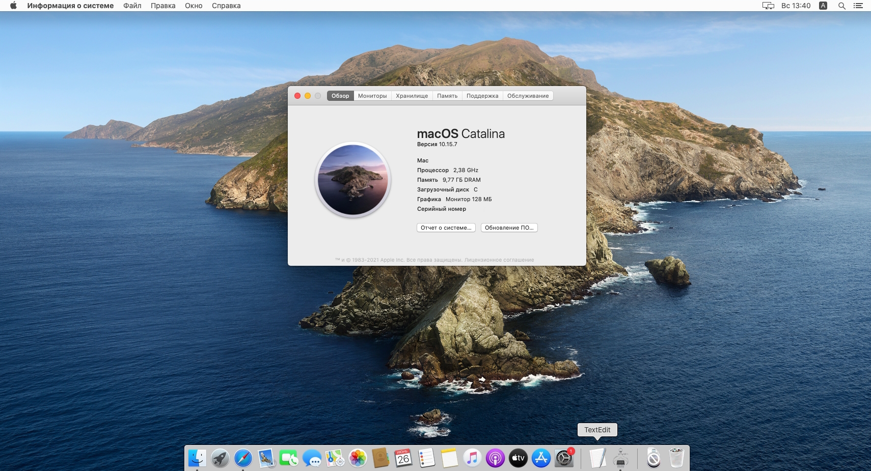Open System Preferences with update badge
This screenshot has width=871, height=471.
(x=564, y=458)
